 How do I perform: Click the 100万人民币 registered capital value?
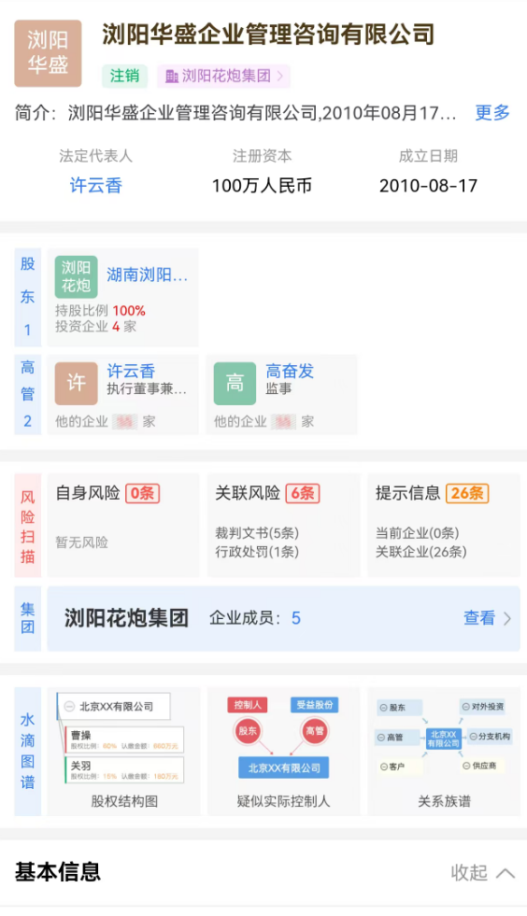click(x=262, y=186)
